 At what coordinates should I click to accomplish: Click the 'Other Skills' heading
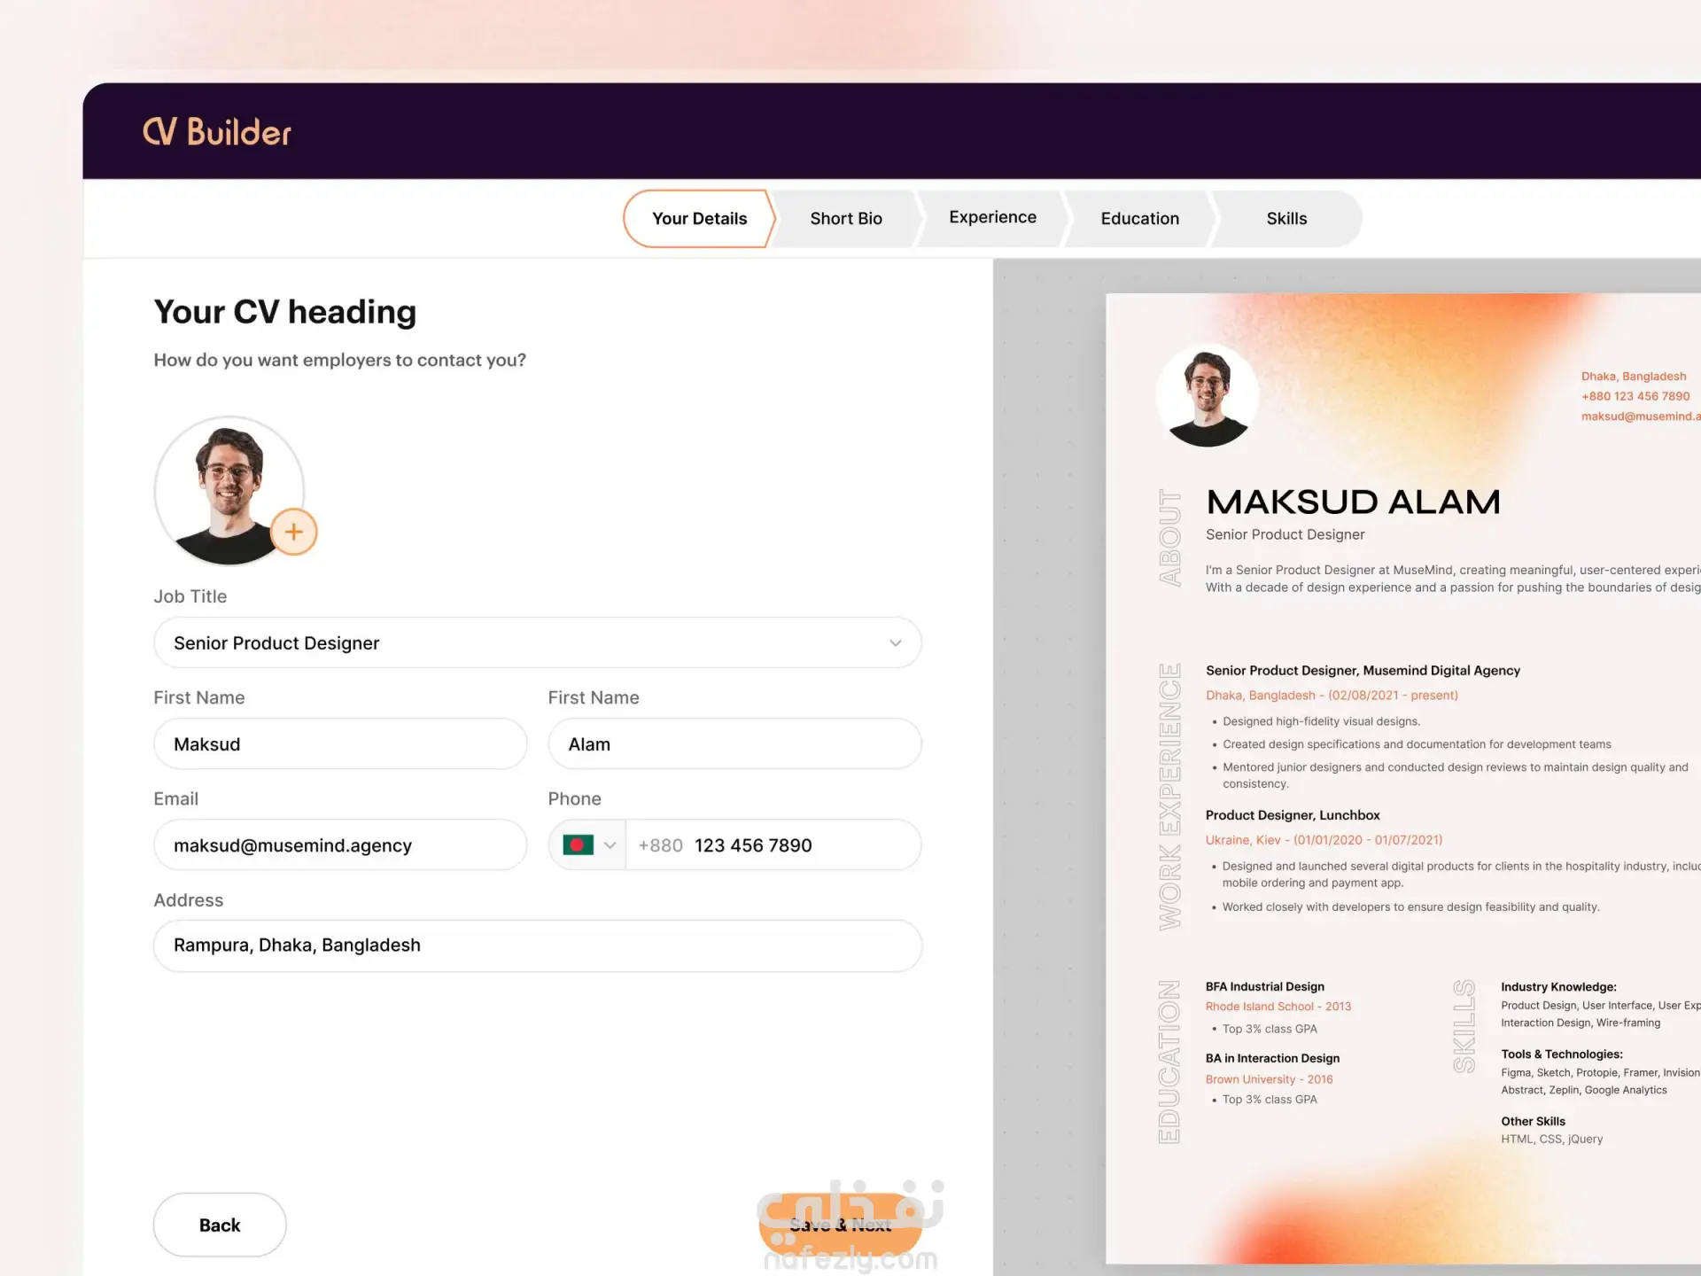pos(1534,1121)
